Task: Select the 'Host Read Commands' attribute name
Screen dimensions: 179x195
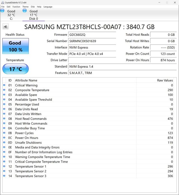Action: (31, 119)
